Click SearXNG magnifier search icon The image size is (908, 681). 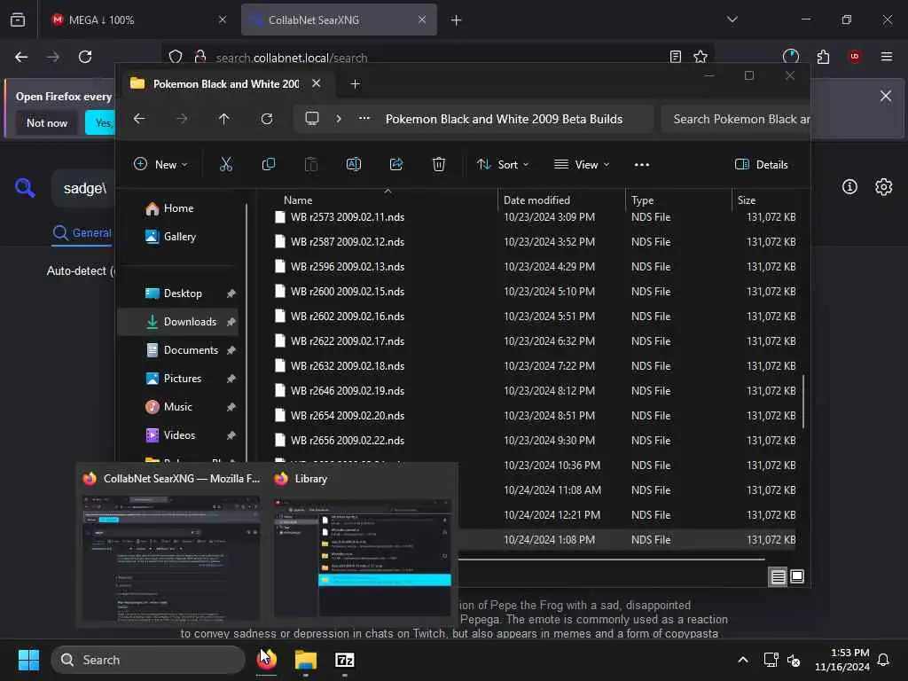click(x=25, y=188)
